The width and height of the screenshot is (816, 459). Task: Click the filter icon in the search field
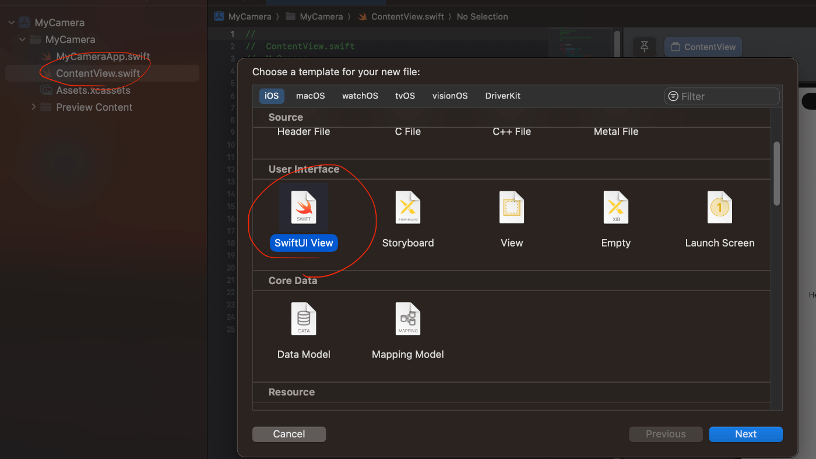(673, 96)
